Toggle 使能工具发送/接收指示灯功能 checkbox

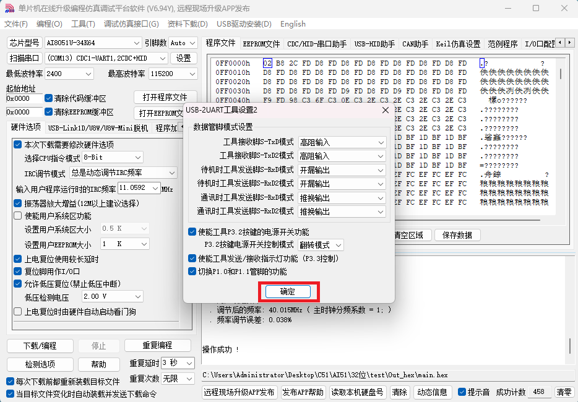click(192, 259)
